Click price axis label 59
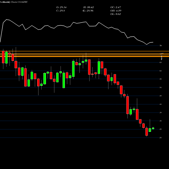 coord(161,79)
